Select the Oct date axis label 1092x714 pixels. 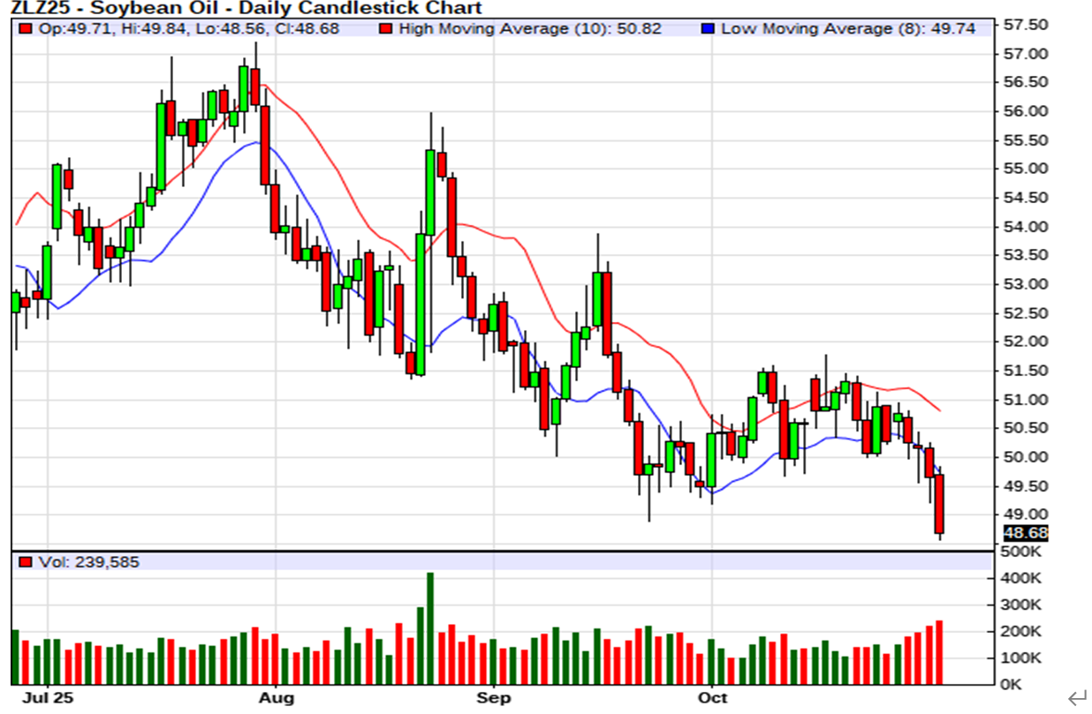(x=712, y=698)
